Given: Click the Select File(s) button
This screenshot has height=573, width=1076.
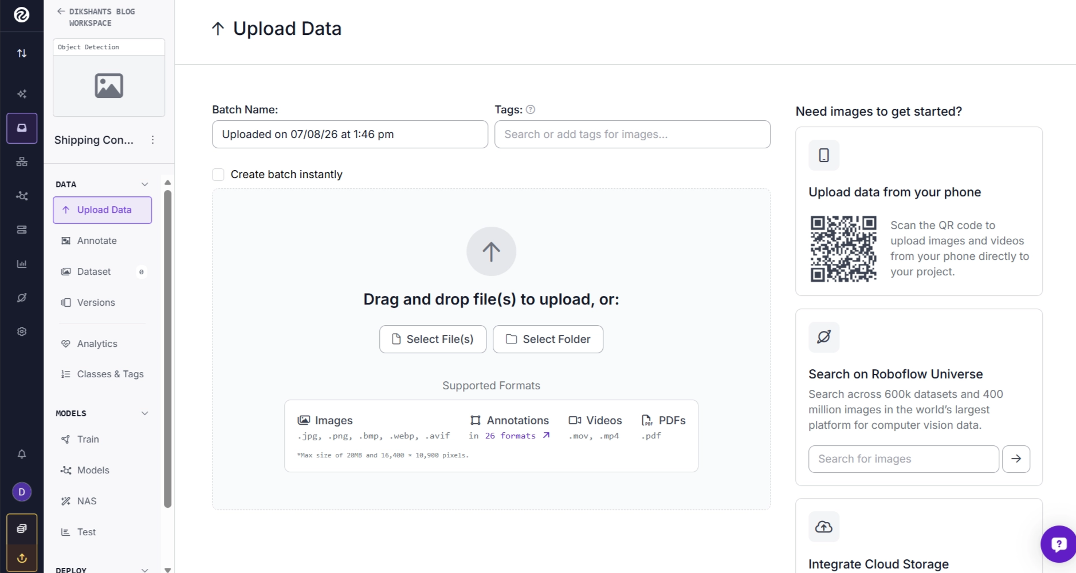Looking at the screenshot, I should pos(433,339).
